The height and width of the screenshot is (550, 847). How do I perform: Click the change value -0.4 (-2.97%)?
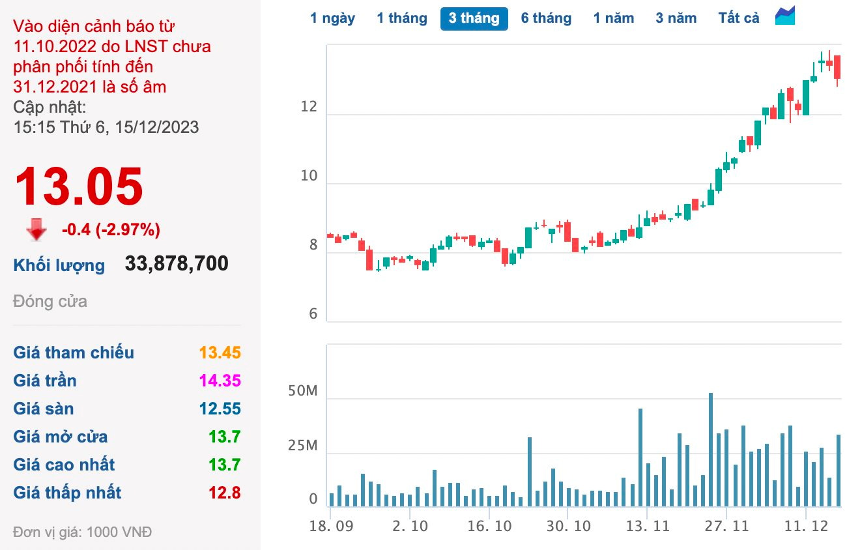click(x=111, y=229)
